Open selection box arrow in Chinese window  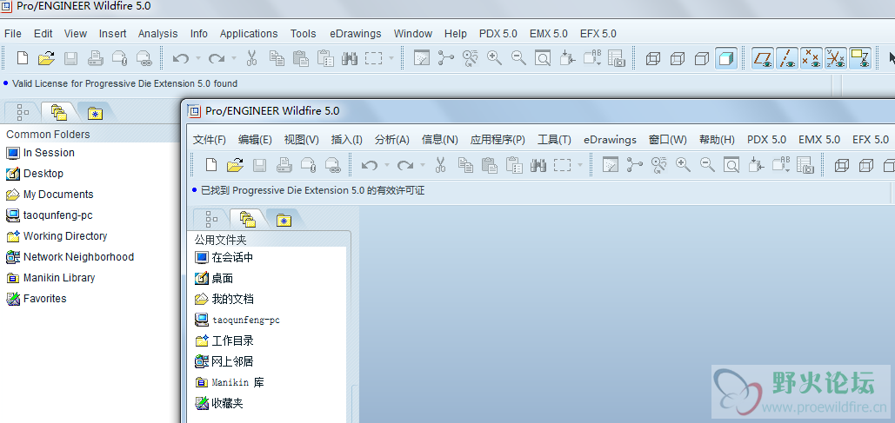point(580,165)
